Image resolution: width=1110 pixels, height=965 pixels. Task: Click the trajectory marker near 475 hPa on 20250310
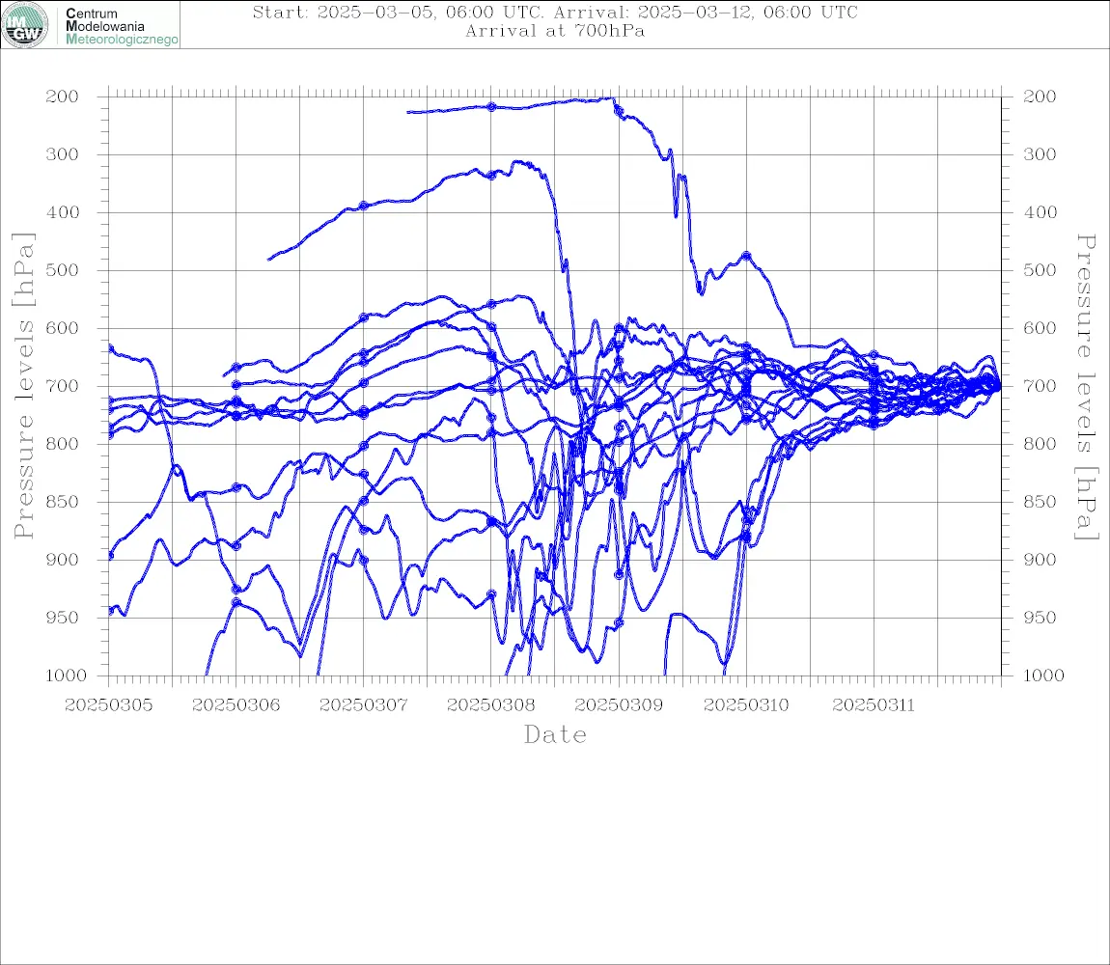(x=746, y=256)
